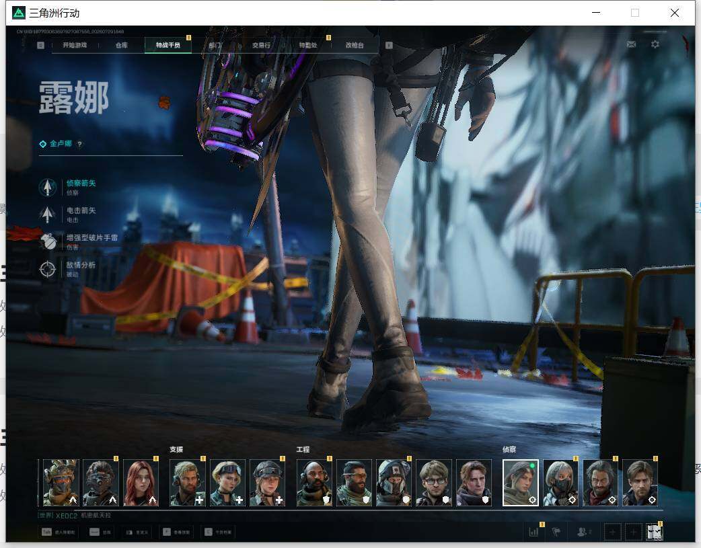Close the 三角洲行动 window
This screenshot has height=548, width=701.
tap(675, 13)
